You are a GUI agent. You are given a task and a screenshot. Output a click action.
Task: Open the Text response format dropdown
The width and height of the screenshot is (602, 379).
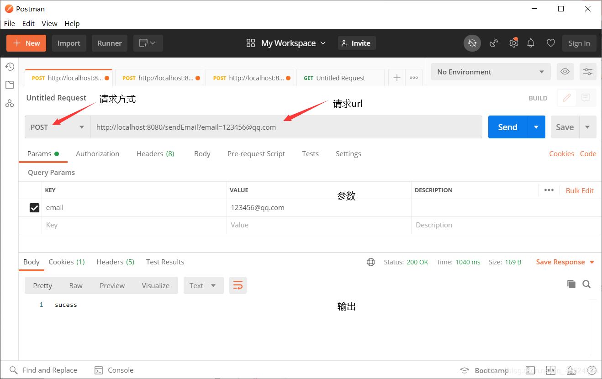click(x=204, y=285)
